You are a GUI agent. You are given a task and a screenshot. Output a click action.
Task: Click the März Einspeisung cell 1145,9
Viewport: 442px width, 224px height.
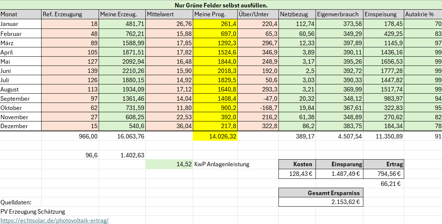pyautogui.click(x=383, y=43)
